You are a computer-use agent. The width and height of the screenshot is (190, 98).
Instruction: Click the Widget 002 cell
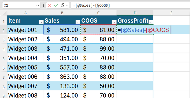click(25, 39)
